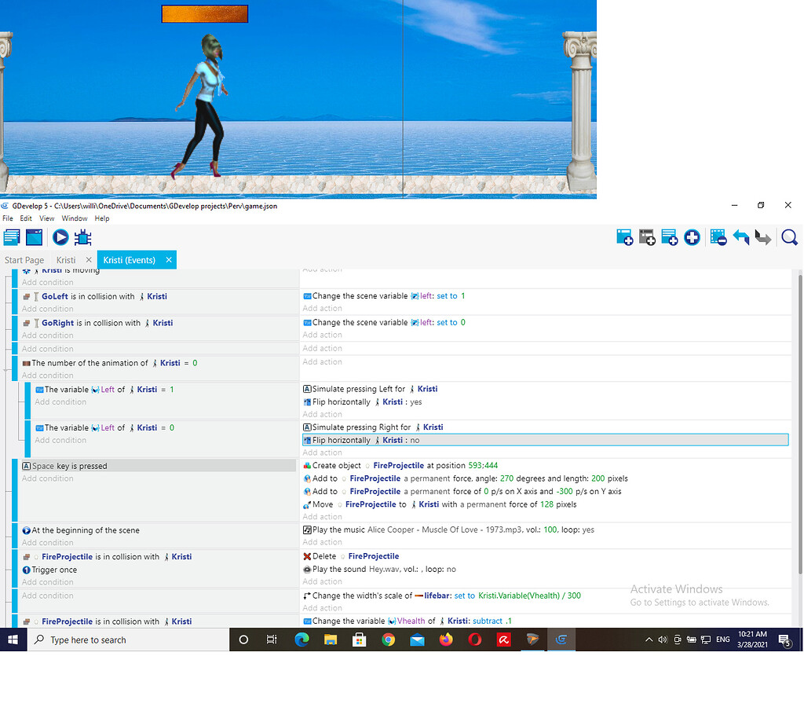
Task: Switch to the Kristi scene tab
Action: 64,259
